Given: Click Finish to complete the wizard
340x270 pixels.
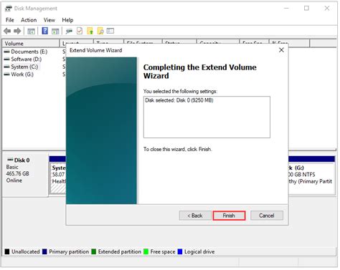Looking at the screenshot, I should (x=229, y=216).
